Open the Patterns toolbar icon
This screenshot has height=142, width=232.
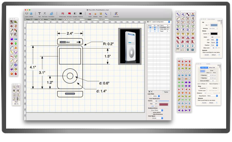80,13
